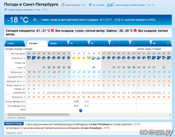Click the Новости погоды label
This screenshot has height=137, width=175.
pos(14,124)
